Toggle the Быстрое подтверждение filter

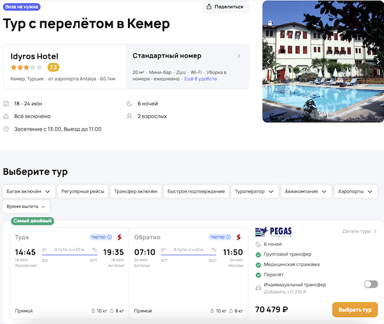195,191
